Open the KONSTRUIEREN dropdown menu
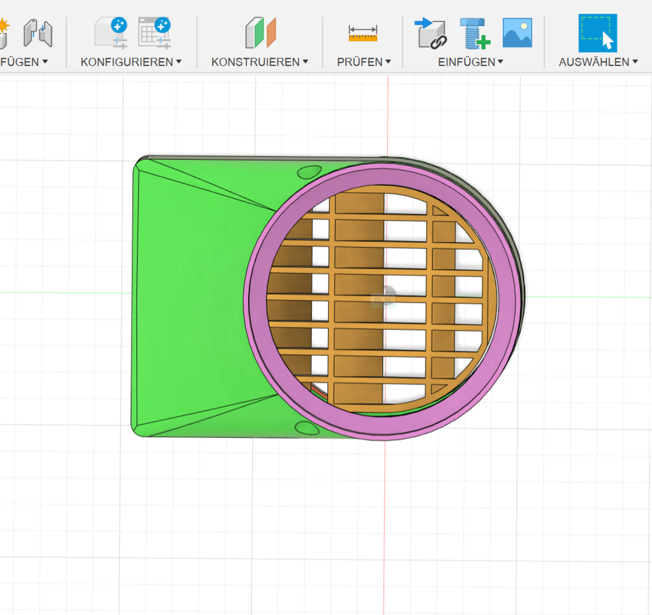Image resolution: width=652 pixels, height=615 pixels. click(x=260, y=62)
